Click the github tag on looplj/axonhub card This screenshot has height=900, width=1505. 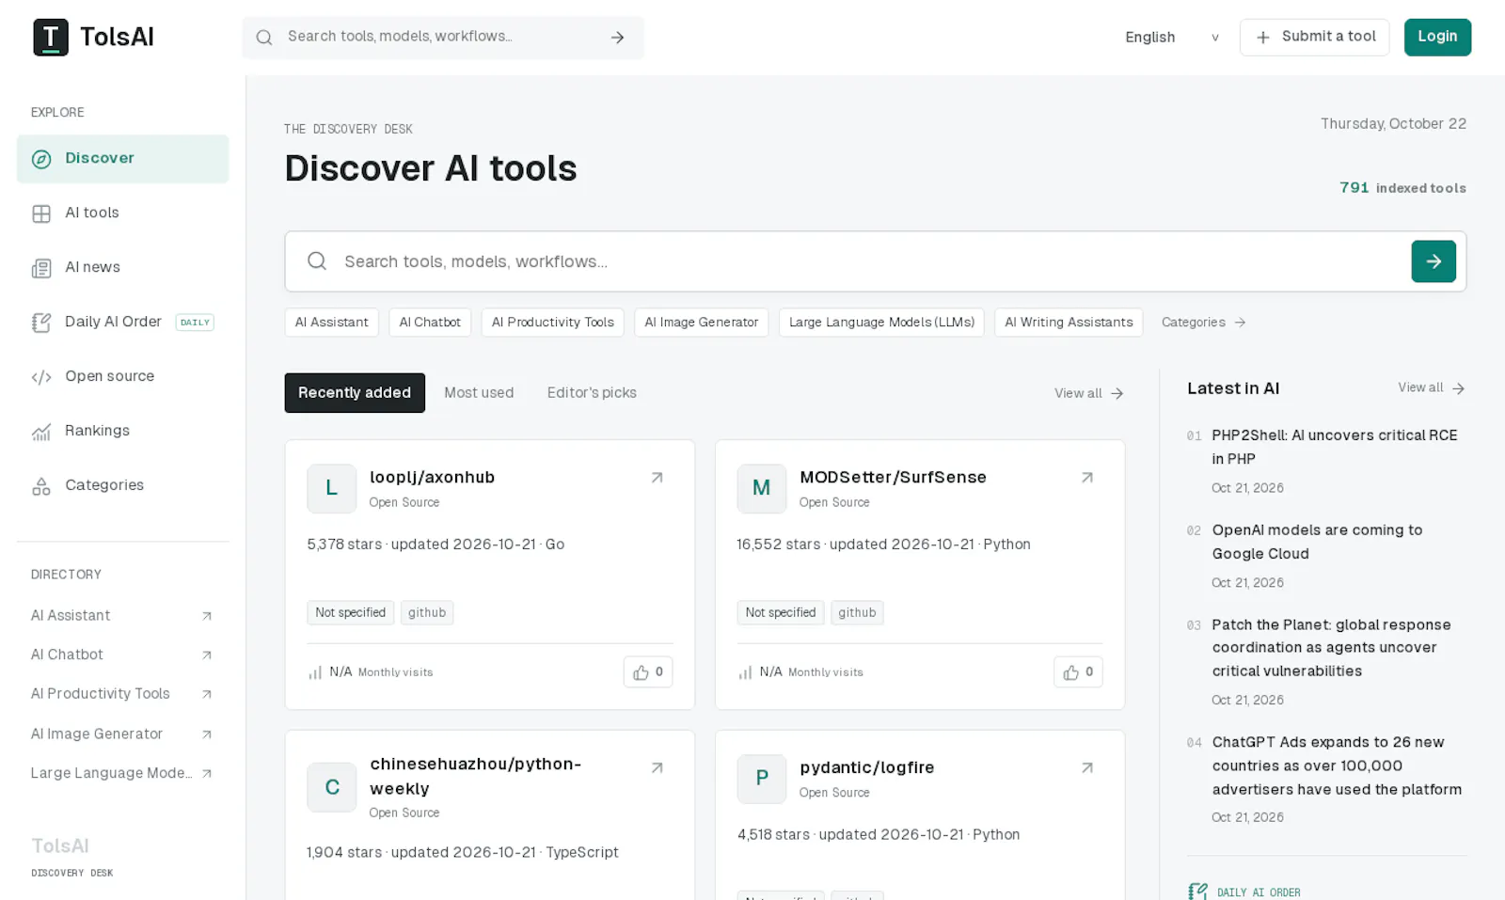(427, 612)
